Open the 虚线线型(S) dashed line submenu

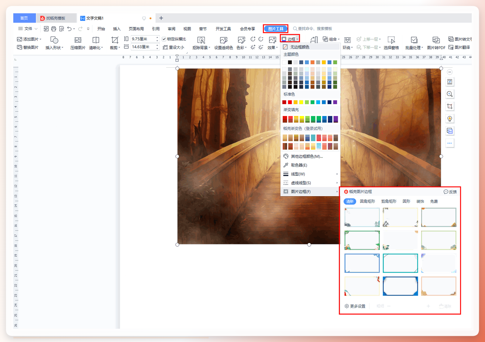tap(310, 183)
